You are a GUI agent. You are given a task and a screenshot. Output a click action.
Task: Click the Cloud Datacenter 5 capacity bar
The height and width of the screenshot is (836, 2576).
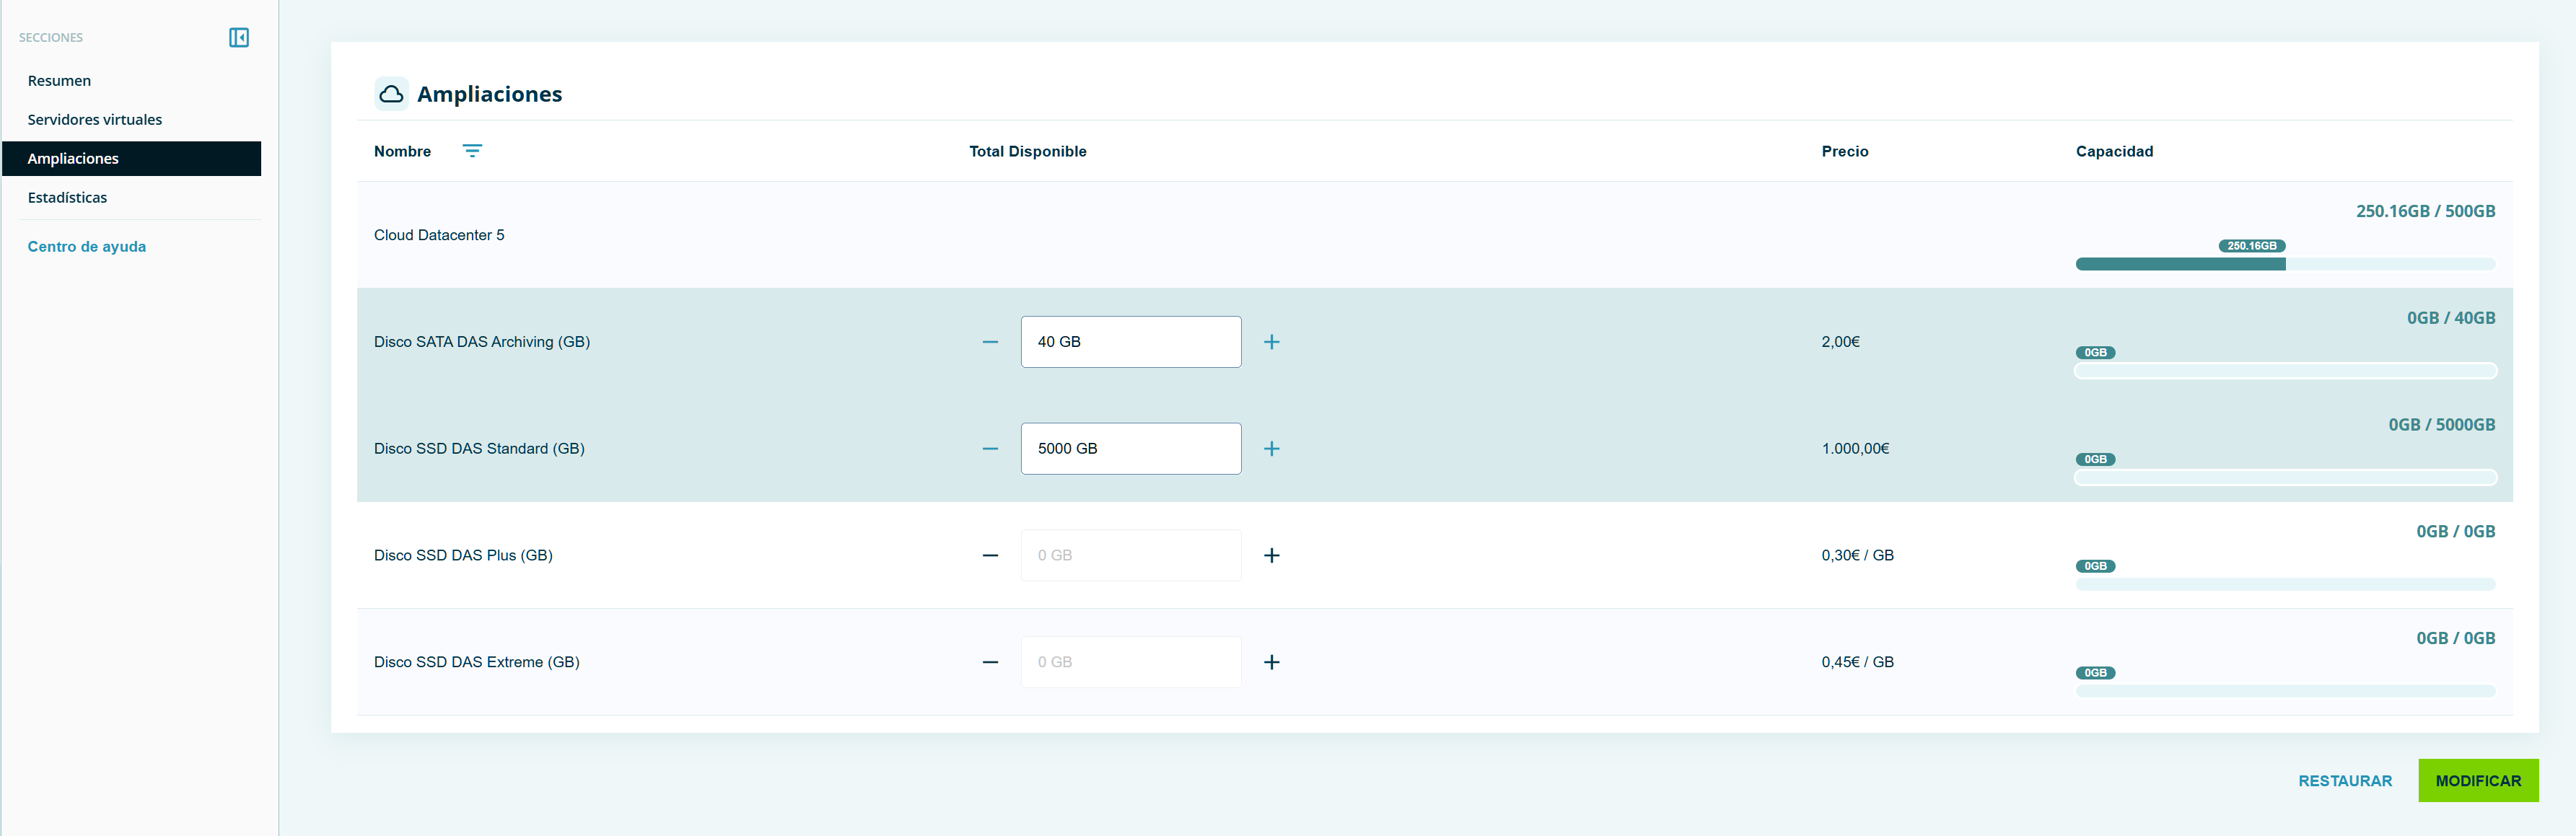click(2285, 264)
